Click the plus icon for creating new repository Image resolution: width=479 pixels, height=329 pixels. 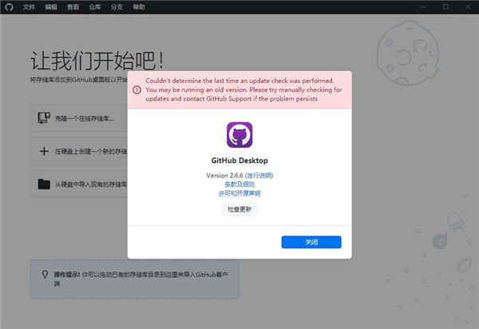pos(44,151)
